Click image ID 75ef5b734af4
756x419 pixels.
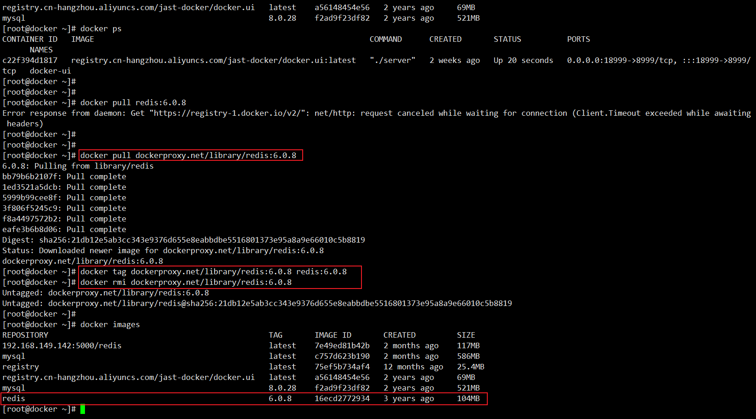tap(342, 367)
